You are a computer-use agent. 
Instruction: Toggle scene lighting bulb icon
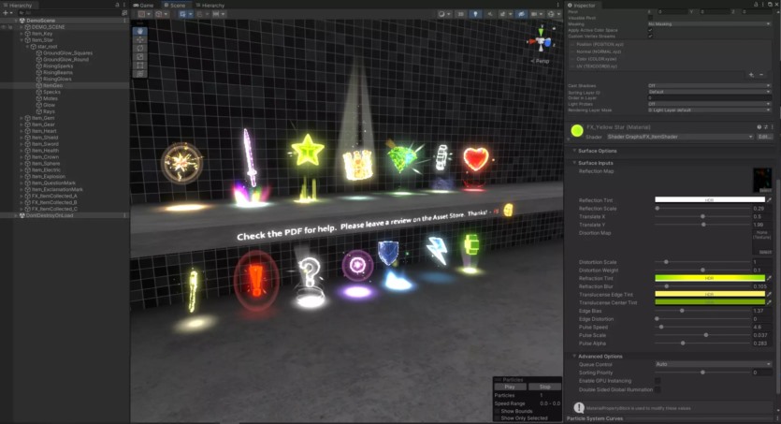click(475, 14)
